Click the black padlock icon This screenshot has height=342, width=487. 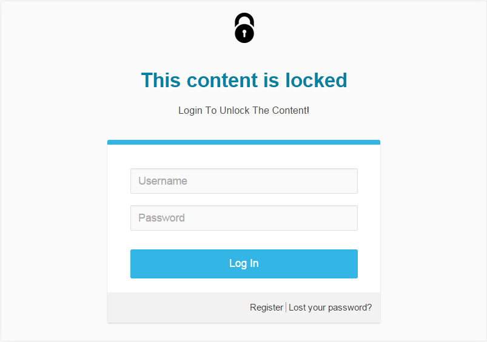tap(244, 28)
